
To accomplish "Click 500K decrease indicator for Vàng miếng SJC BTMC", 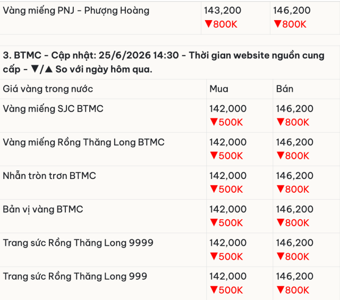I will (x=226, y=122).
